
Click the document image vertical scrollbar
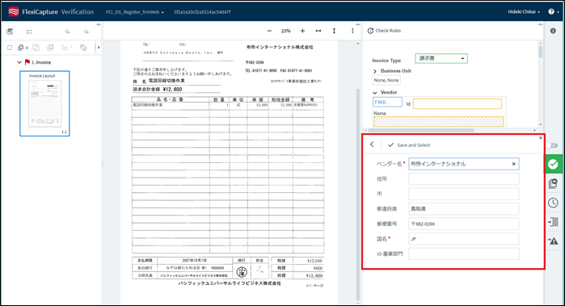point(358,195)
